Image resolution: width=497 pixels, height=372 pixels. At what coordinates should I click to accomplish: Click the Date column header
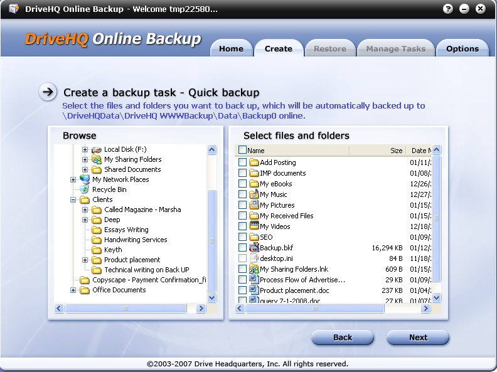coord(419,151)
